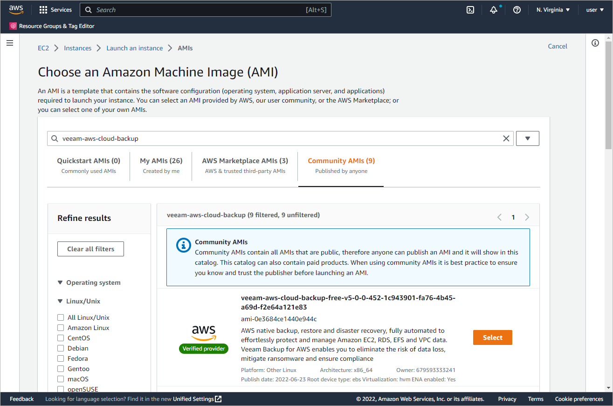Click the help question mark icon
The height and width of the screenshot is (406, 613).
click(x=517, y=10)
